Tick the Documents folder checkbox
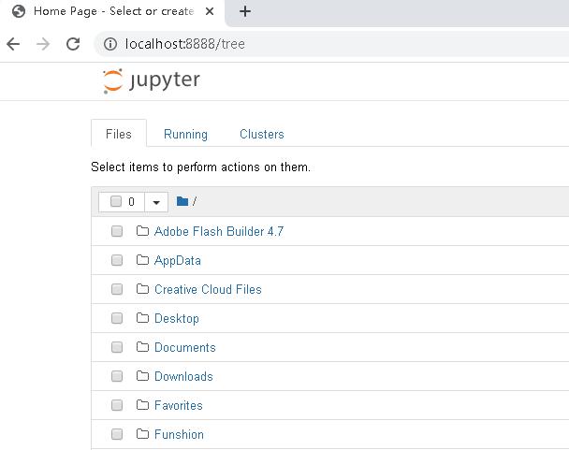The height and width of the screenshot is (450, 569). click(x=117, y=347)
